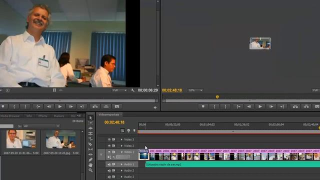Play the Program monitor sequence

(x=260, y=106)
